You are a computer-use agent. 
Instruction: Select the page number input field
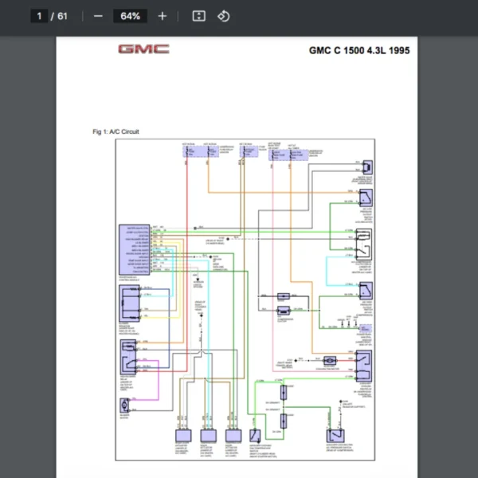pos(39,16)
